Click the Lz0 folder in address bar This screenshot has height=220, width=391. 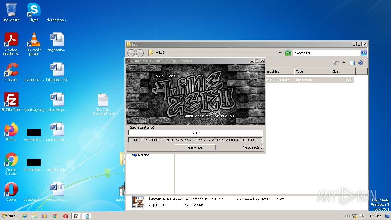[x=162, y=53]
